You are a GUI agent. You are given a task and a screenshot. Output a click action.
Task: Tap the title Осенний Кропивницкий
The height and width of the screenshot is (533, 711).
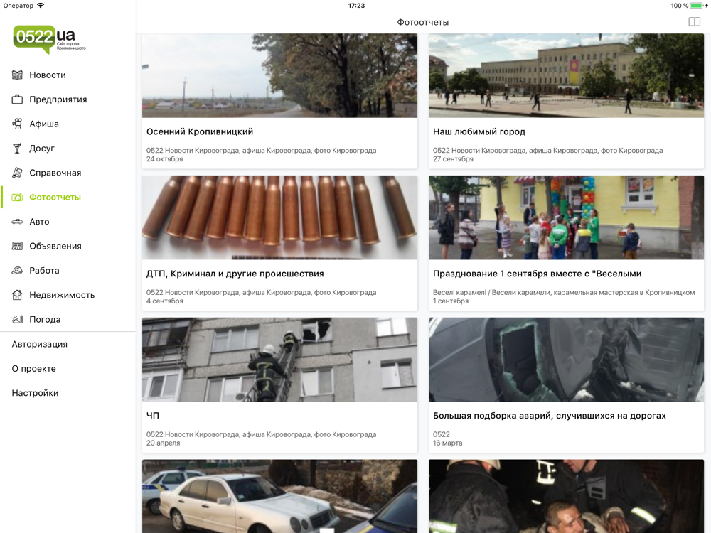click(x=200, y=132)
